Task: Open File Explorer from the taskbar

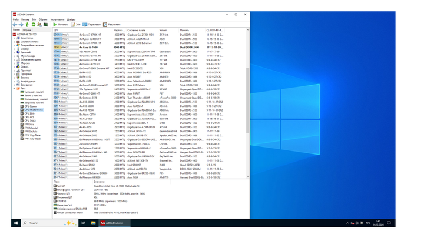Action: 93,223
